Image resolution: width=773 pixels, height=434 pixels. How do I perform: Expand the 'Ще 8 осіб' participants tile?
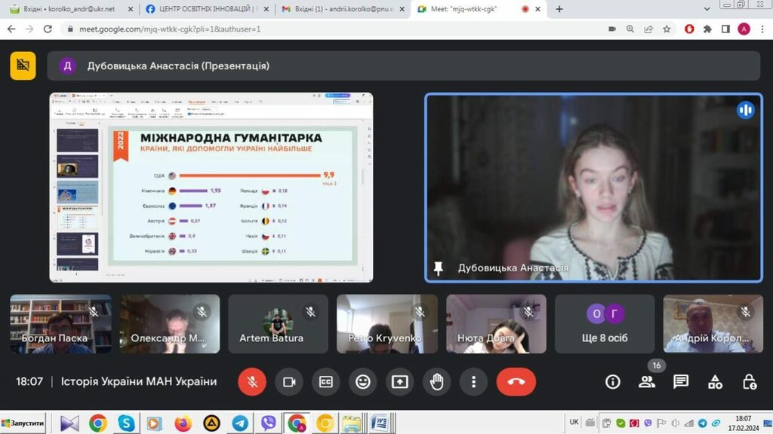605,324
